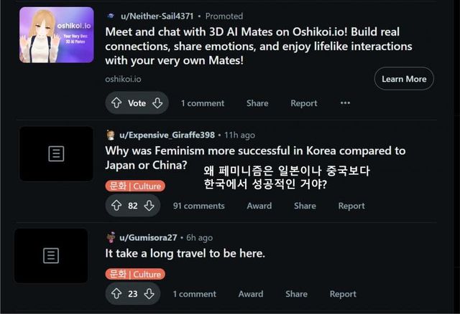
Task: Report the promoted Oshikoi.io post
Action: [x=303, y=103]
